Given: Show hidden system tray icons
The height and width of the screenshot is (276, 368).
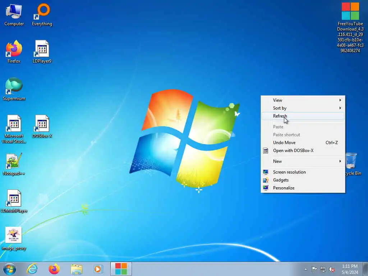Looking at the screenshot, I should [305, 270].
